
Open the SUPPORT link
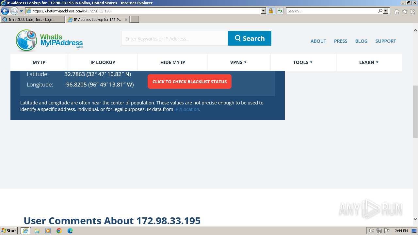(386, 41)
